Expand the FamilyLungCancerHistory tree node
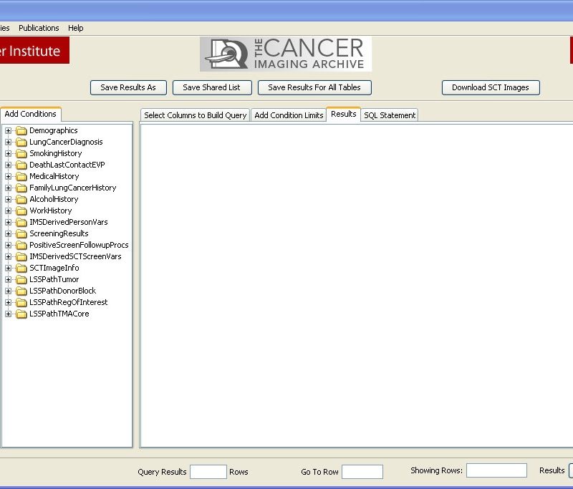 [x=8, y=188]
